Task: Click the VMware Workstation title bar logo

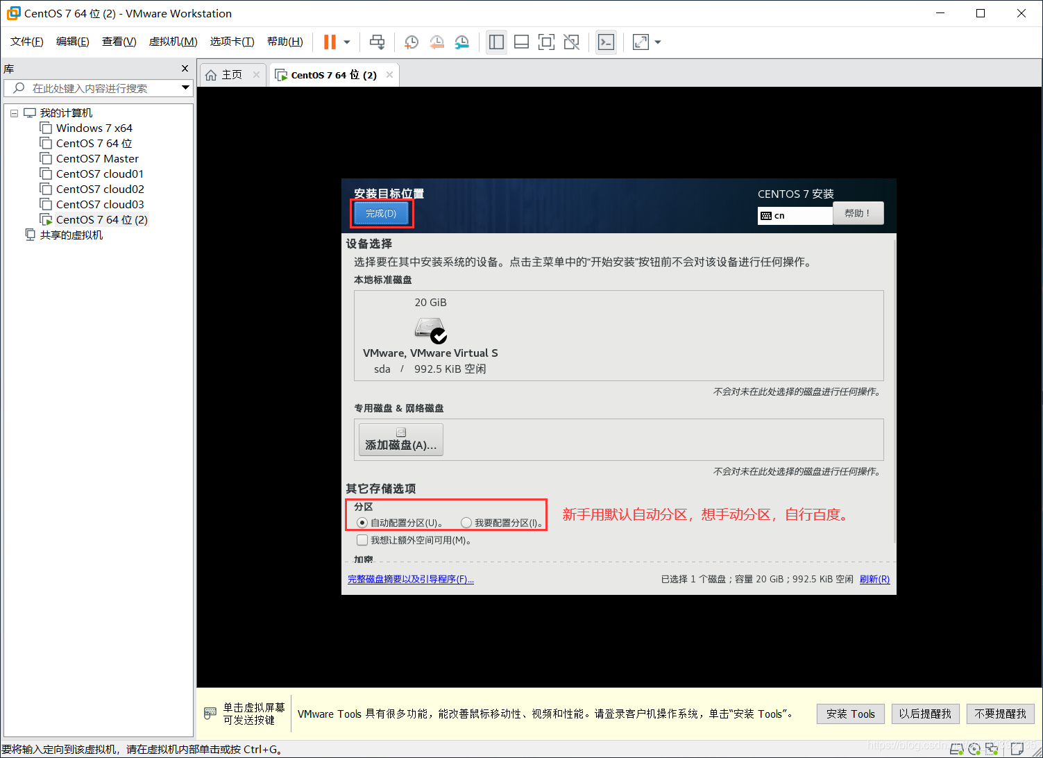Action: click(13, 13)
